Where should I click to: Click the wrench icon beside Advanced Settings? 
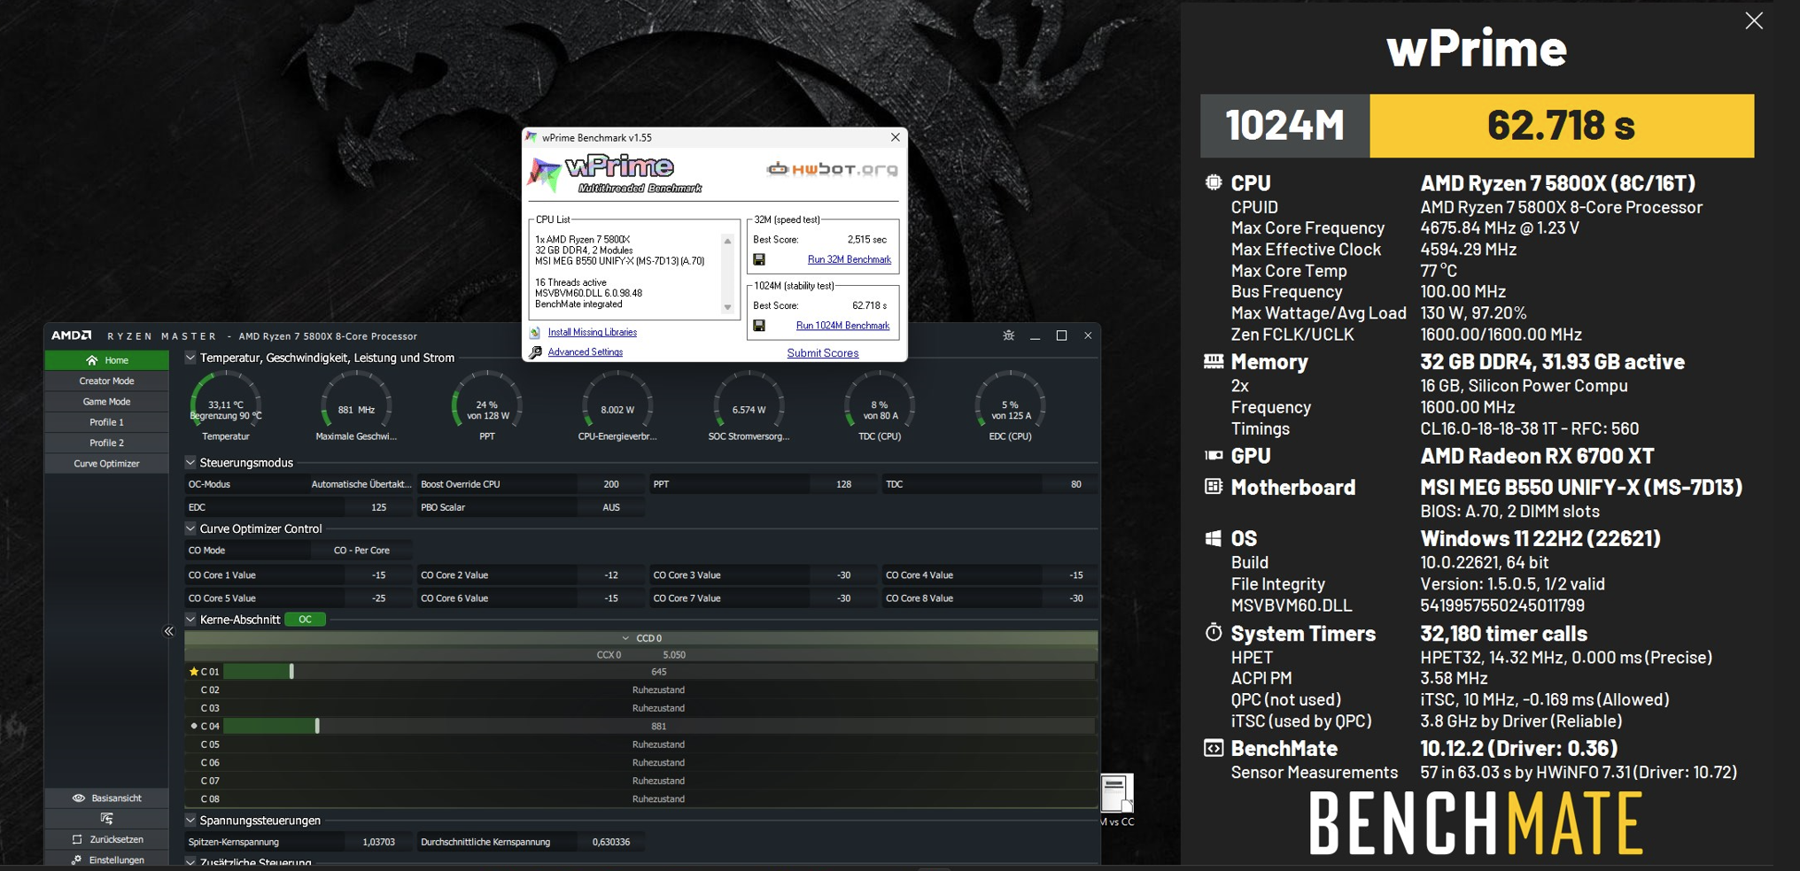click(x=535, y=352)
